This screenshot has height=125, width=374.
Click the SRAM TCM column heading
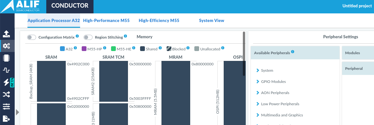point(113,57)
